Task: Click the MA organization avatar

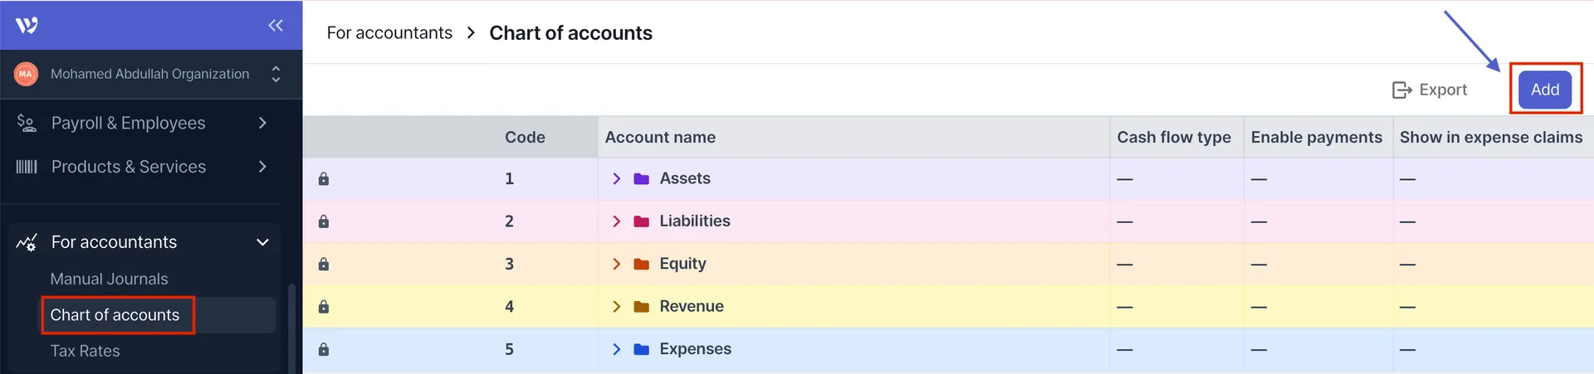Action: click(x=26, y=74)
